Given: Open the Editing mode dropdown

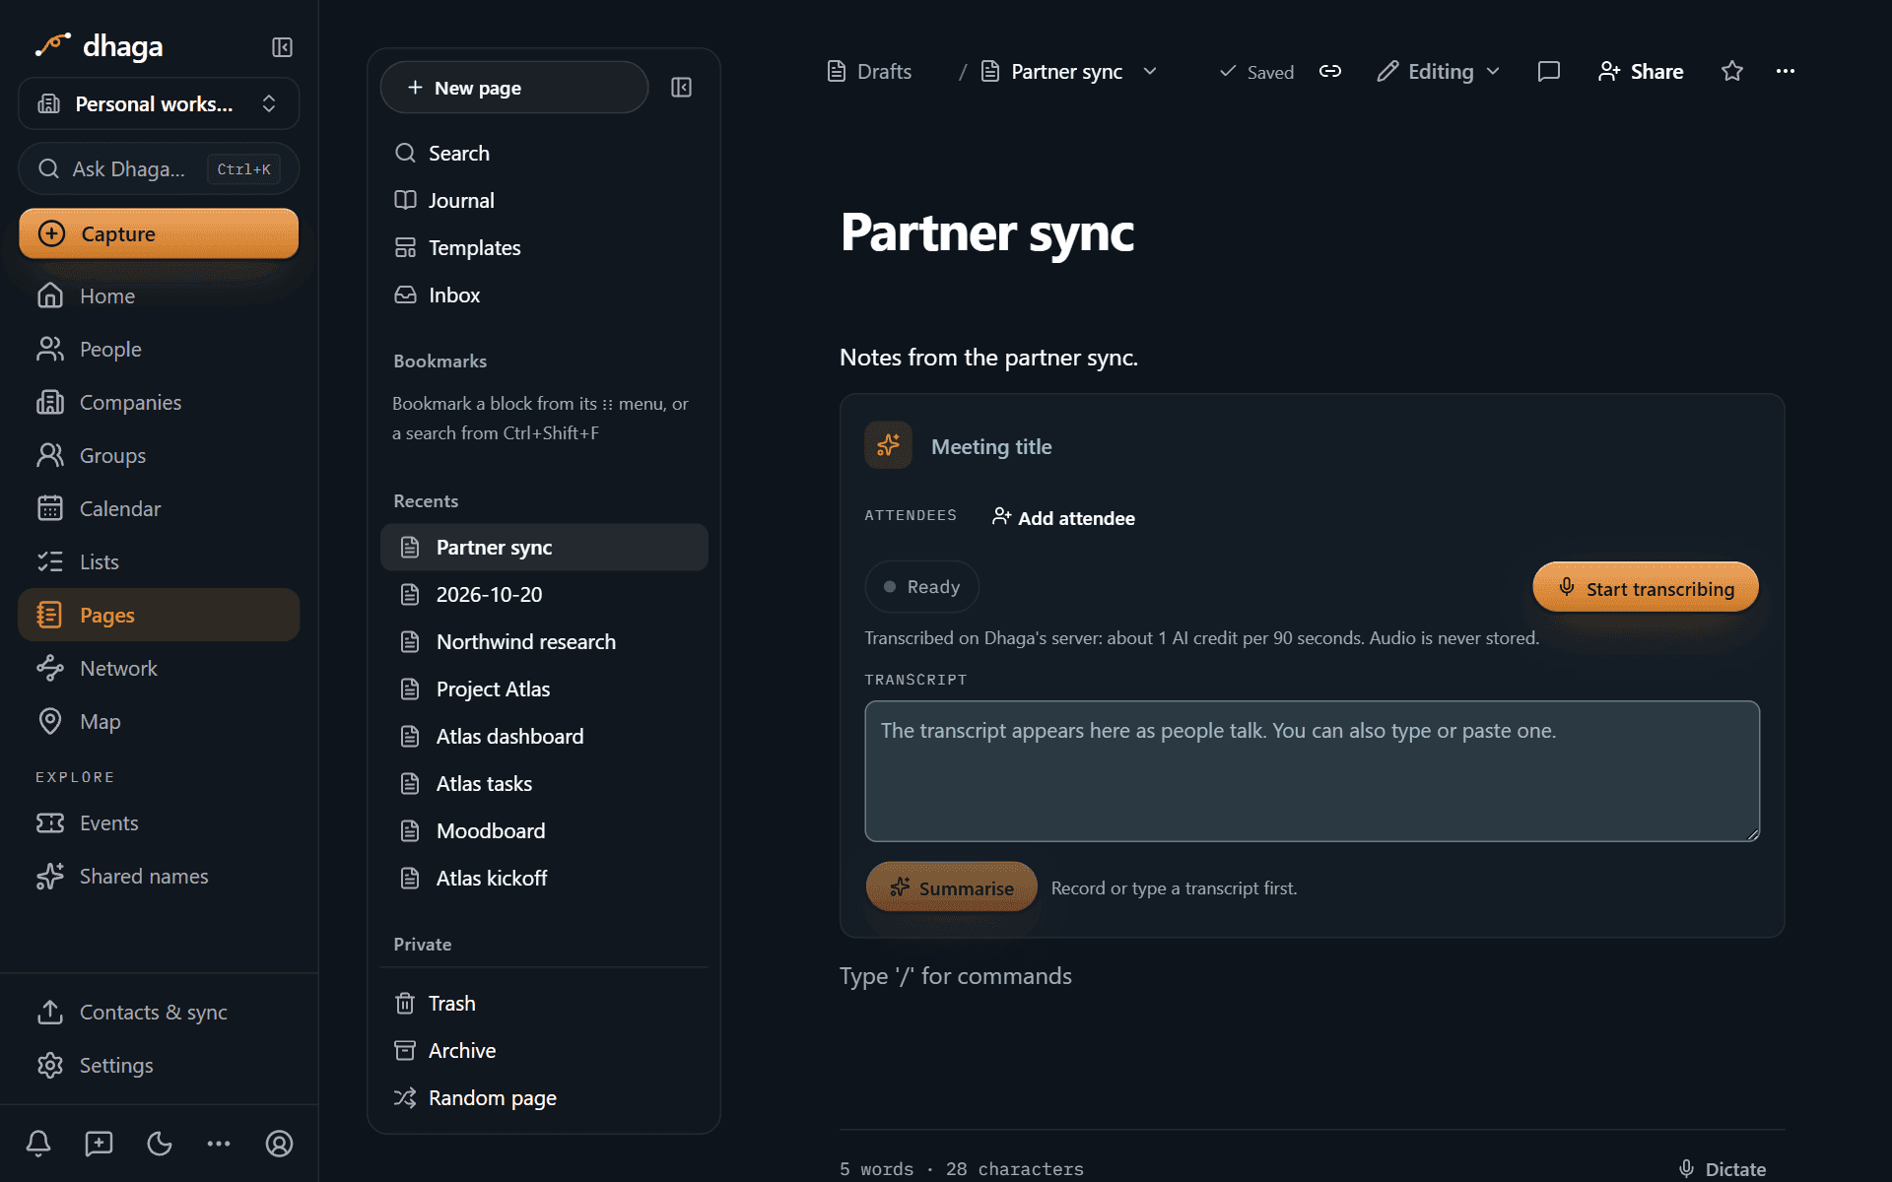Looking at the screenshot, I should point(1438,71).
